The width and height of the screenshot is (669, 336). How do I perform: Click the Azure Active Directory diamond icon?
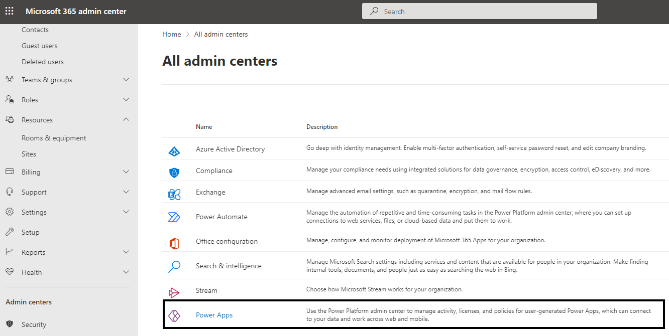[174, 149]
